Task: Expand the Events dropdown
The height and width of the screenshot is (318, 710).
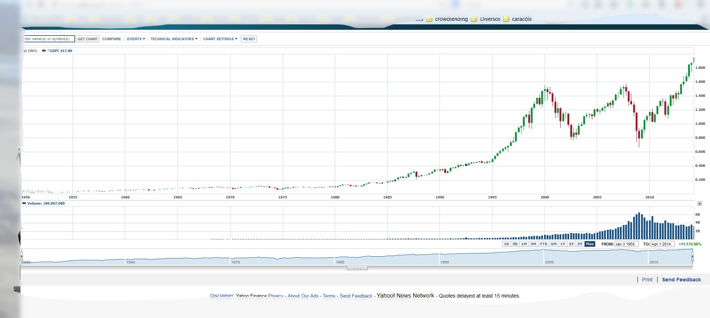Action: click(x=136, y=39)
